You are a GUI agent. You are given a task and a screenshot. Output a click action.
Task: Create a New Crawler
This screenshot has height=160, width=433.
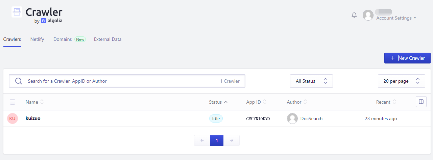(407, 58)
